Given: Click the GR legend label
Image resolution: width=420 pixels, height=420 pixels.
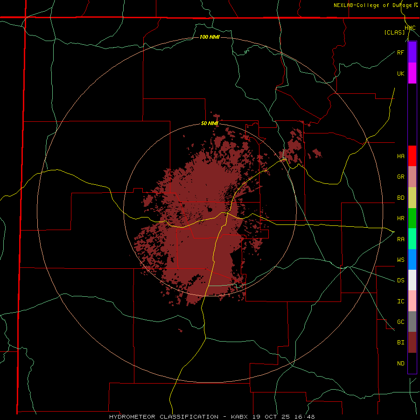Looking at the screenshot, I should [x=400, y=177].
